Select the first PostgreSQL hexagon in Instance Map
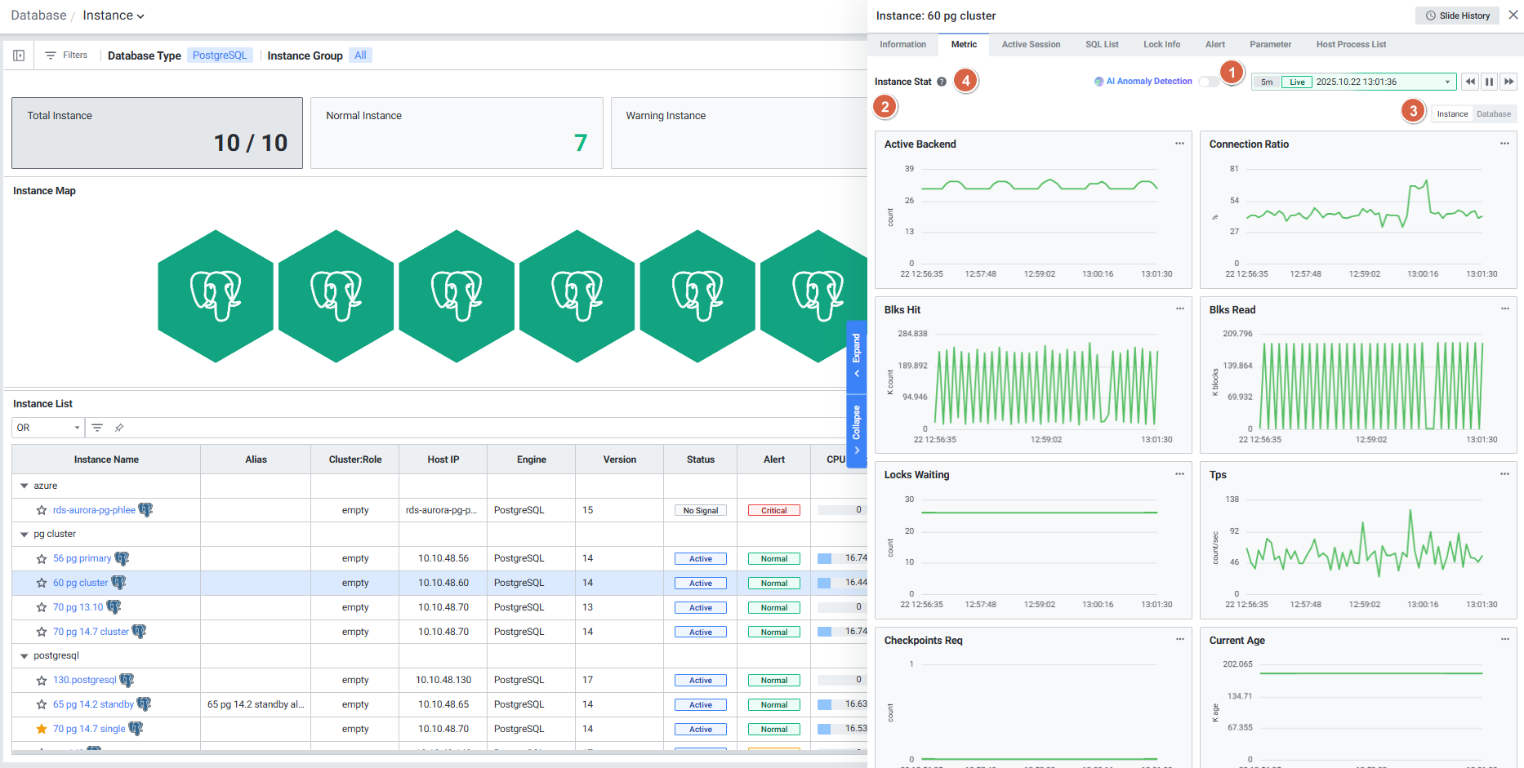The image size is (1524, 768). (x=216, y=296)
